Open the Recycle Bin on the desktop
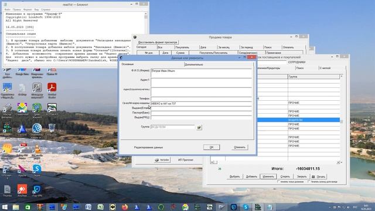The image size is (375, 211). [x=52, y=128]
